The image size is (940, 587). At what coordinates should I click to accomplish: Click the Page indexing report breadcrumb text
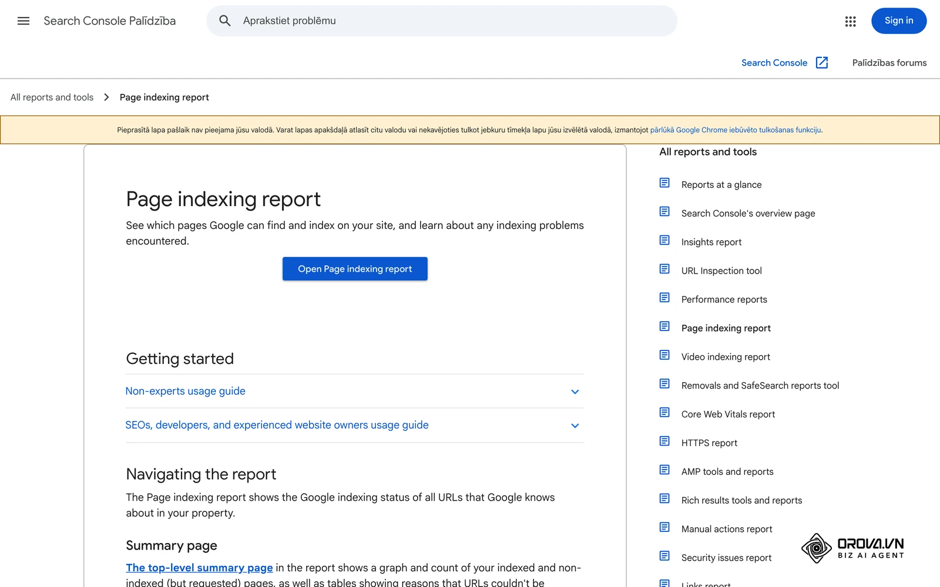point(164,97)
